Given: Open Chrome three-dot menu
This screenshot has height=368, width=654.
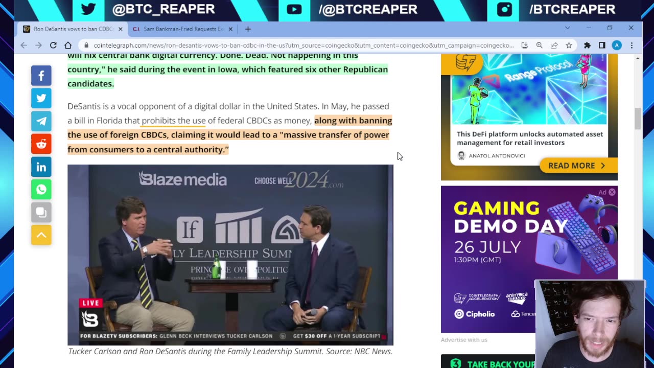Looking at the screenshot, I should point(632,45).
